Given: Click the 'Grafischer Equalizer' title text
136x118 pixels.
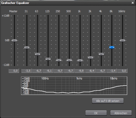Looking at the screenshot, I should tap(15, 3).
